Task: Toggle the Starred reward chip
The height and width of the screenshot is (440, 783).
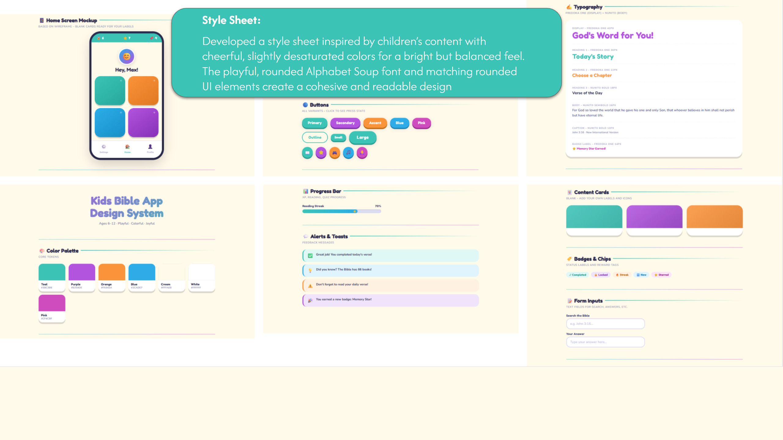Action: [662, 275]
